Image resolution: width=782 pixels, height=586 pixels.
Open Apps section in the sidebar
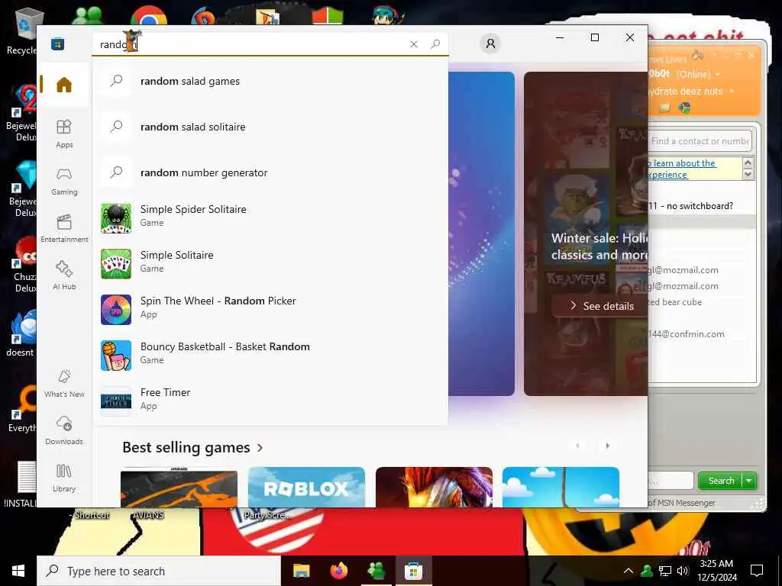pyautogui.click(x=64, y=134)
